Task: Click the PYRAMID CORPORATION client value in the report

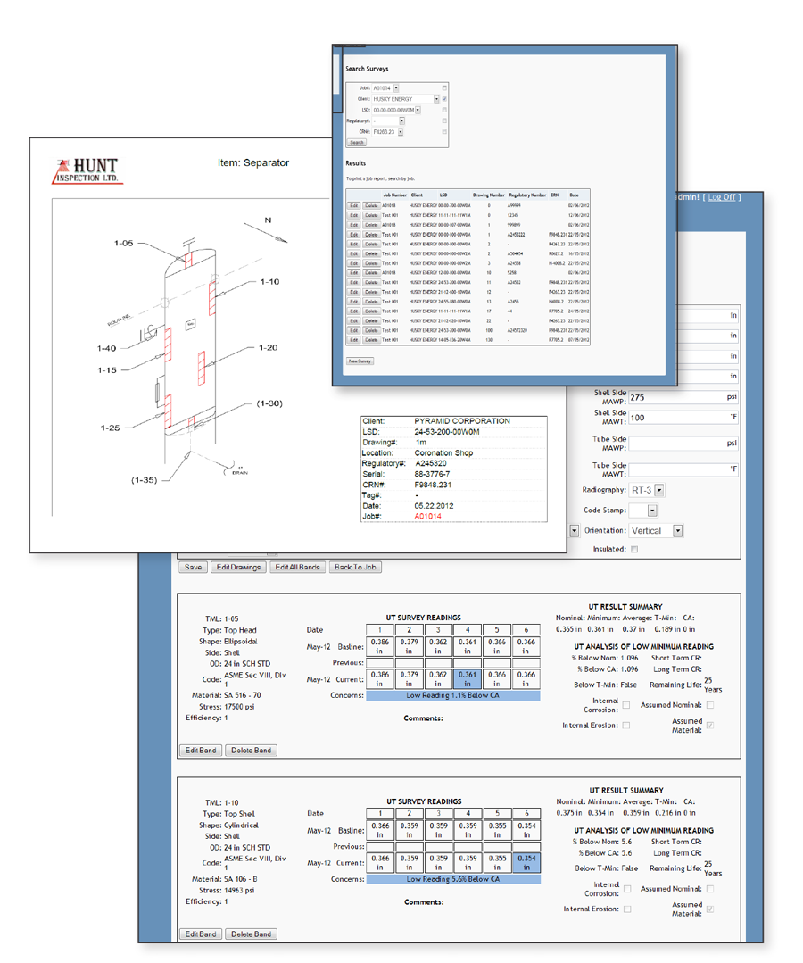Action: 462,421
